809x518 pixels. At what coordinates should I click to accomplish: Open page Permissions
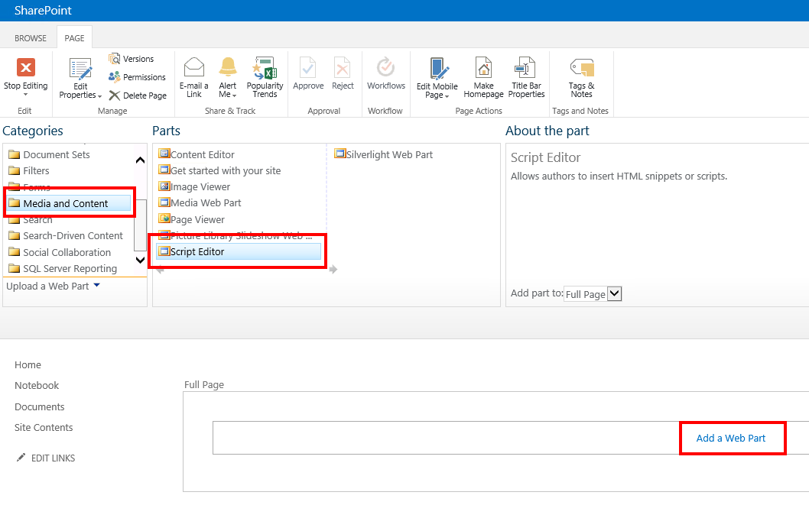click(x=137, y=77)
